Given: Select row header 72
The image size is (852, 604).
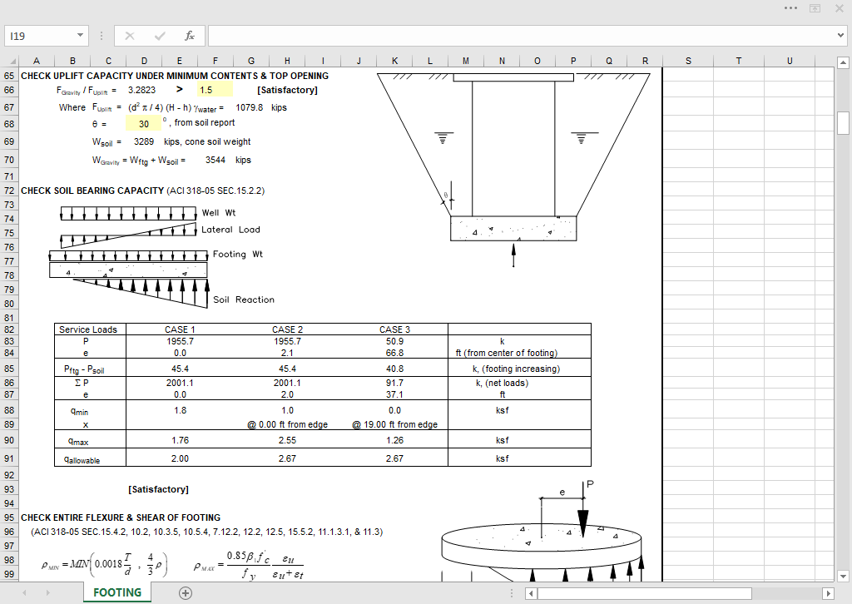Looking at the screenshot, I should tap(9, 191).
